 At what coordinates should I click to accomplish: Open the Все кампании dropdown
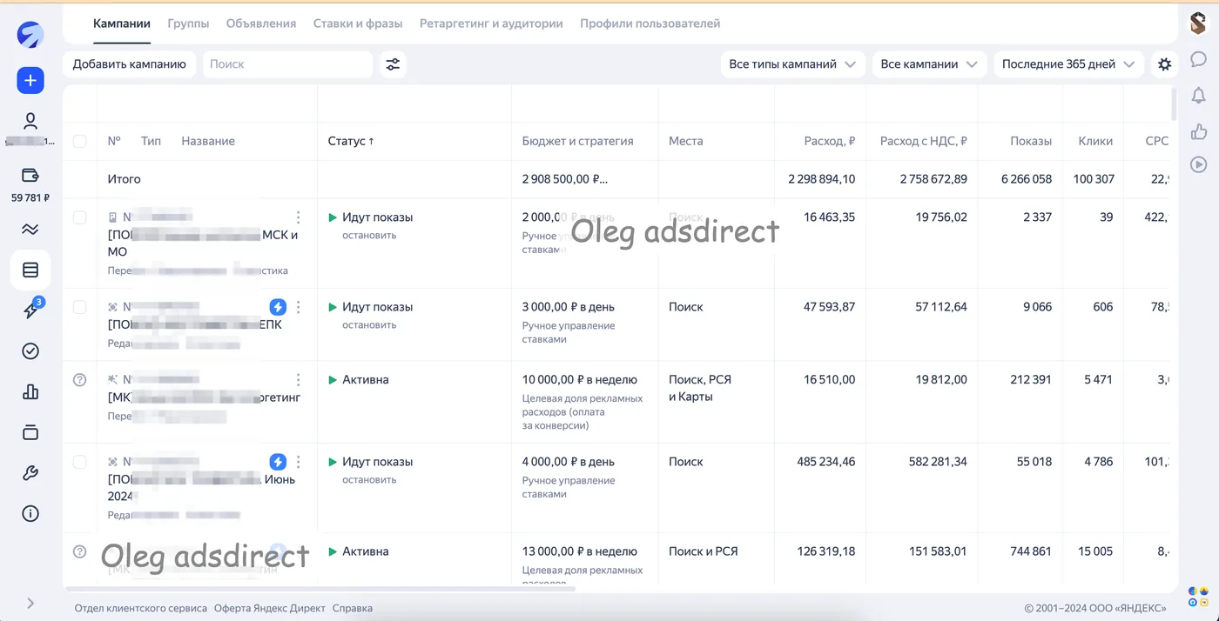(929, 63)
